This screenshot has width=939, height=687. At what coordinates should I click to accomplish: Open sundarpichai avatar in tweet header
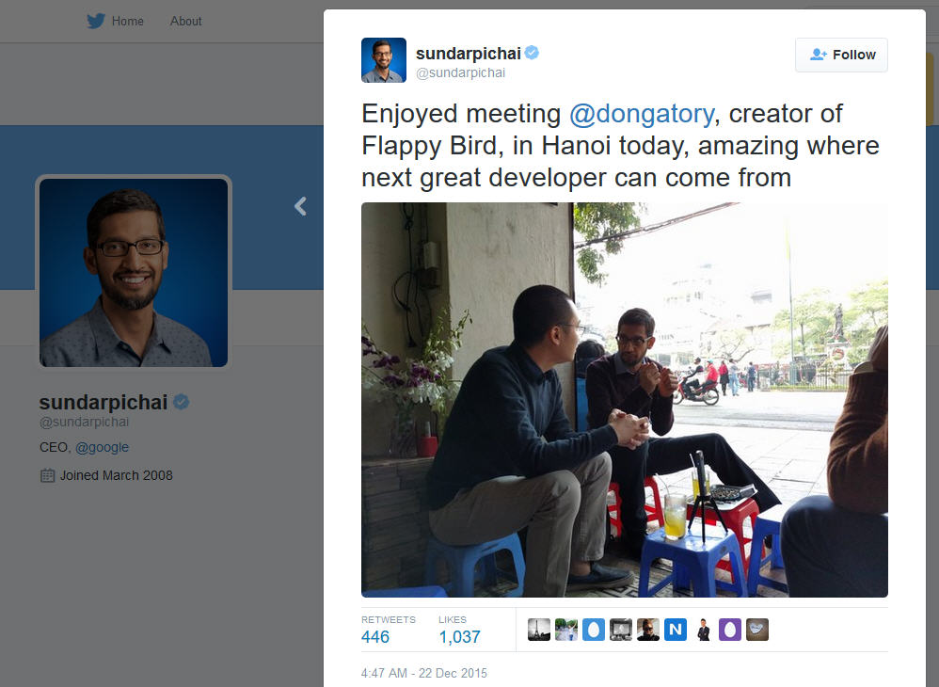[x=384, y=60]
